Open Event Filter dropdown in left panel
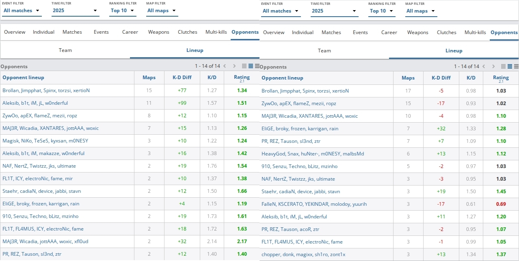This screenshot has width=519, height=261. click(22, 11)
